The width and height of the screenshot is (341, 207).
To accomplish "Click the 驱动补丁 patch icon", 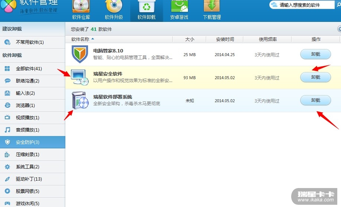I will pyautogui.click(x=7, y=179).
